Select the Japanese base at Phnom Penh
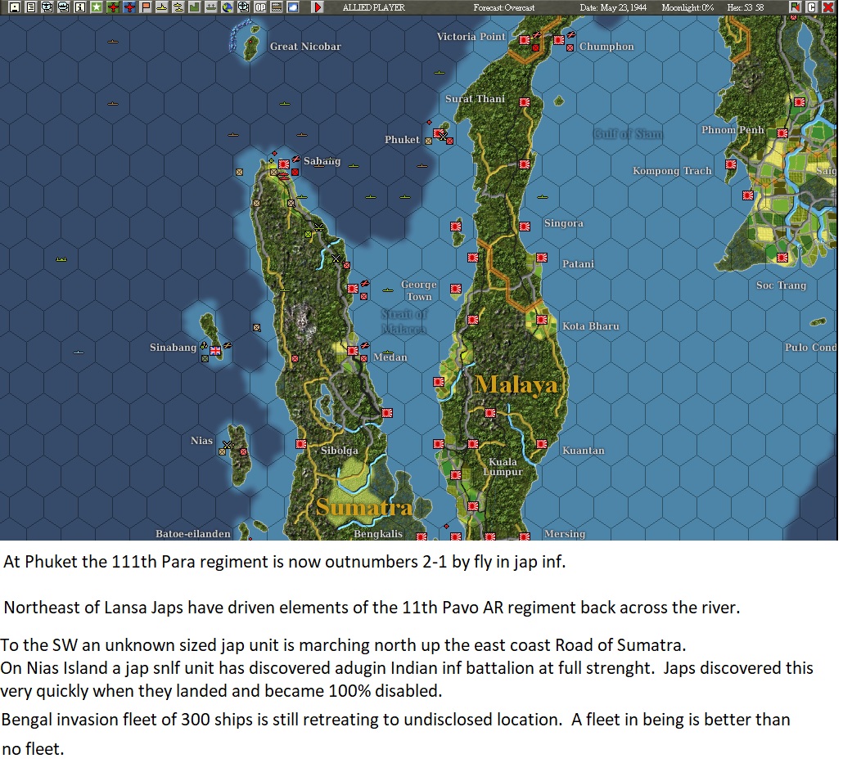Screen dimensions: 843x763 pos(782,133)
